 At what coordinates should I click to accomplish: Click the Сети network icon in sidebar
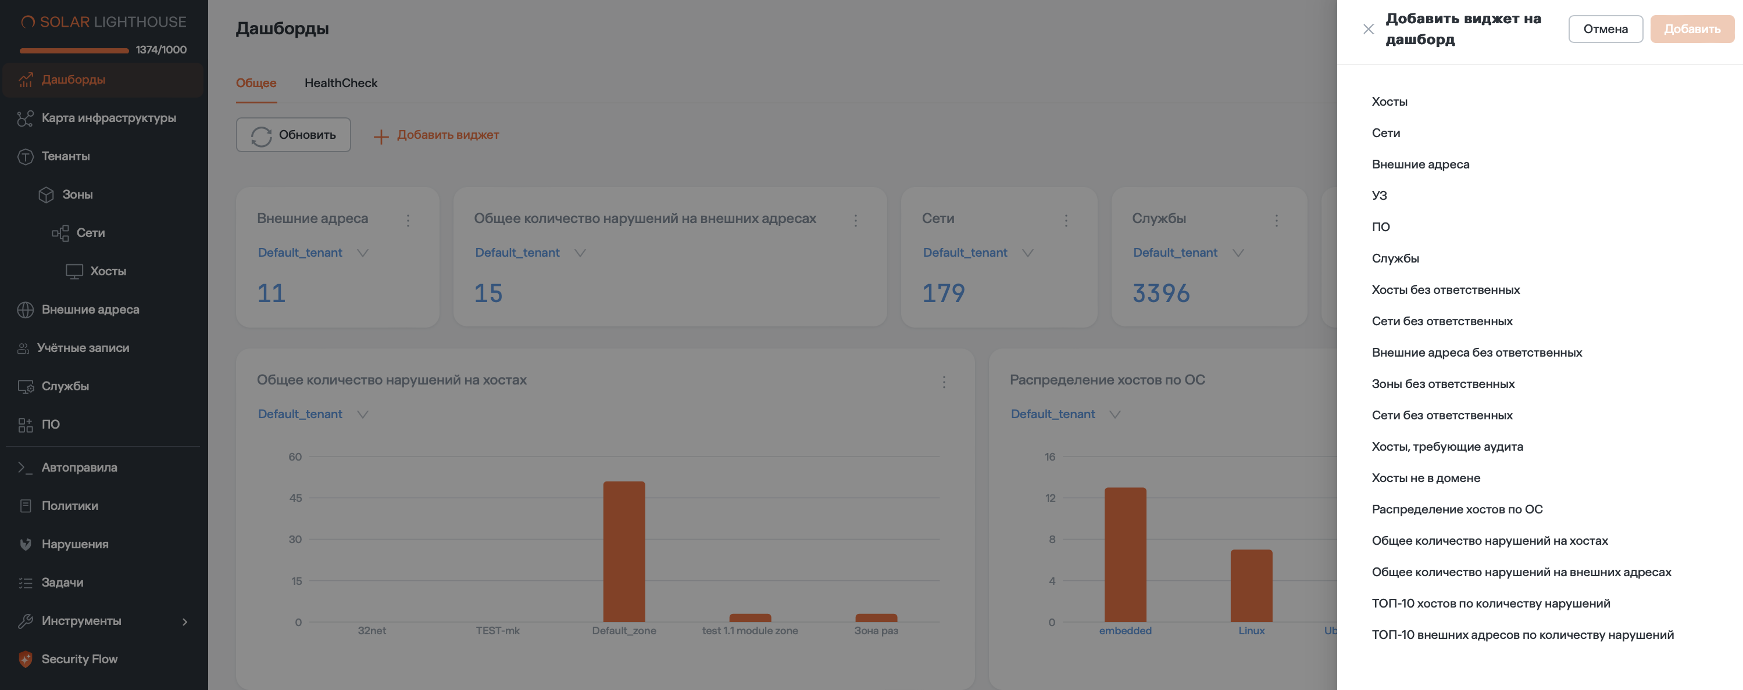coord(60,233)
